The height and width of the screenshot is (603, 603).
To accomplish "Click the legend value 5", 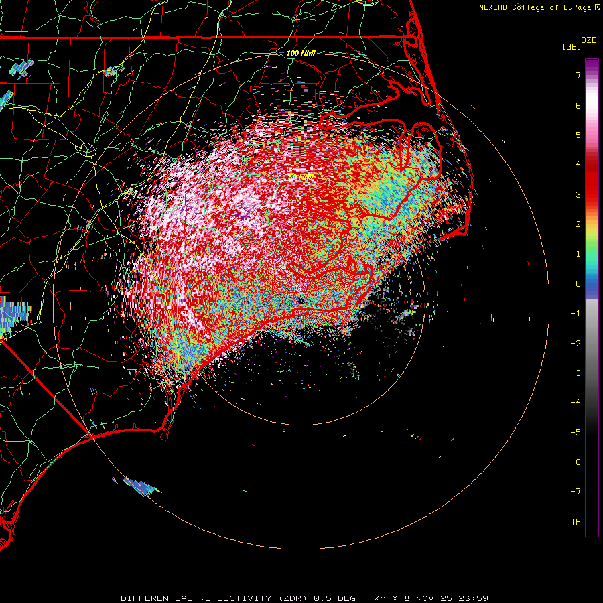I will click(578, 135).
